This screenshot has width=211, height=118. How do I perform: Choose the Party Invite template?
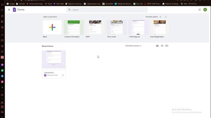(117, 27)
